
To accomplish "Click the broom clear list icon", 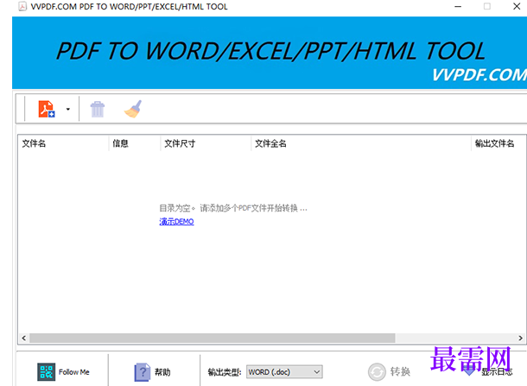I will point(133,109).
